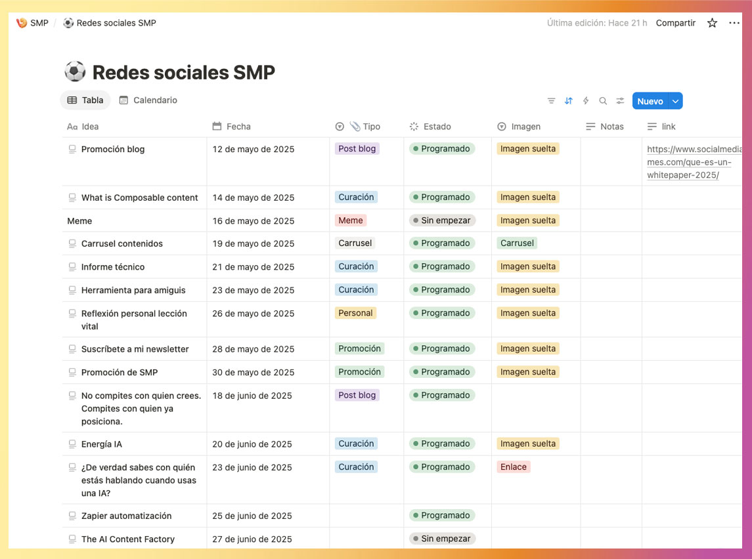The width and height of the screenshot is (752, 559).
Task: Click the pink Enlace image tag
Action: (513, 467)
